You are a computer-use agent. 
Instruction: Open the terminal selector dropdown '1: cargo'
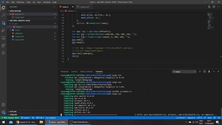coord(184,72)
